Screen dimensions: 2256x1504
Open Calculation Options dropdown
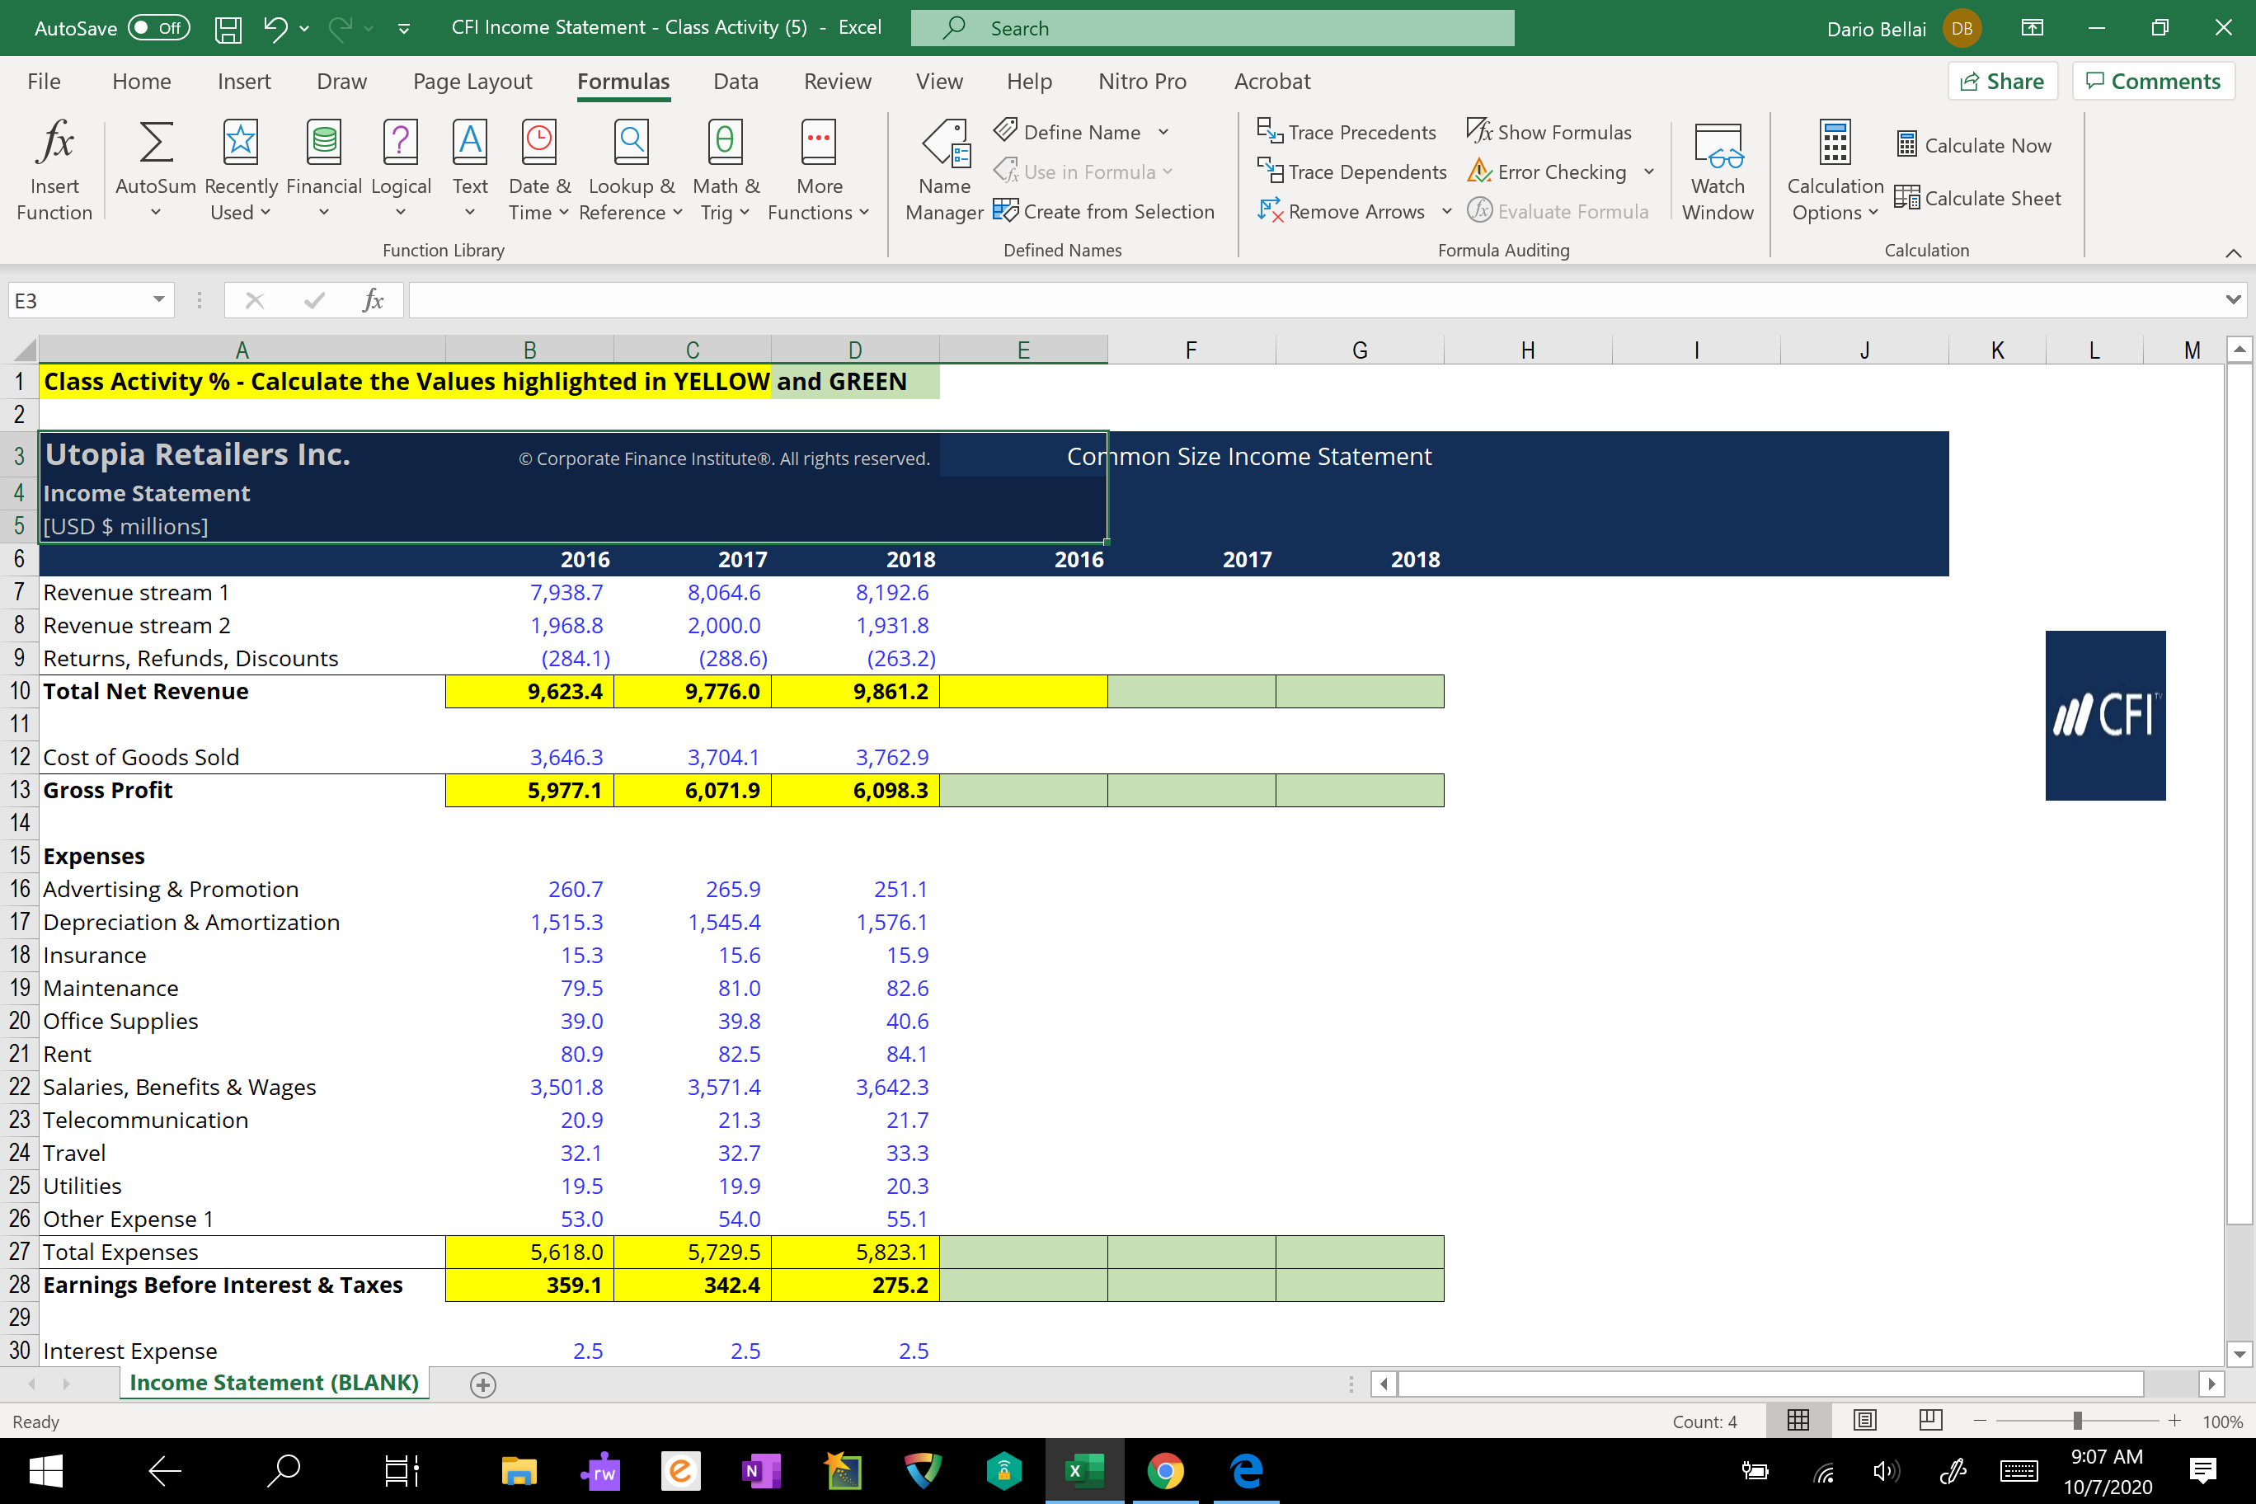click(1834, 170)
